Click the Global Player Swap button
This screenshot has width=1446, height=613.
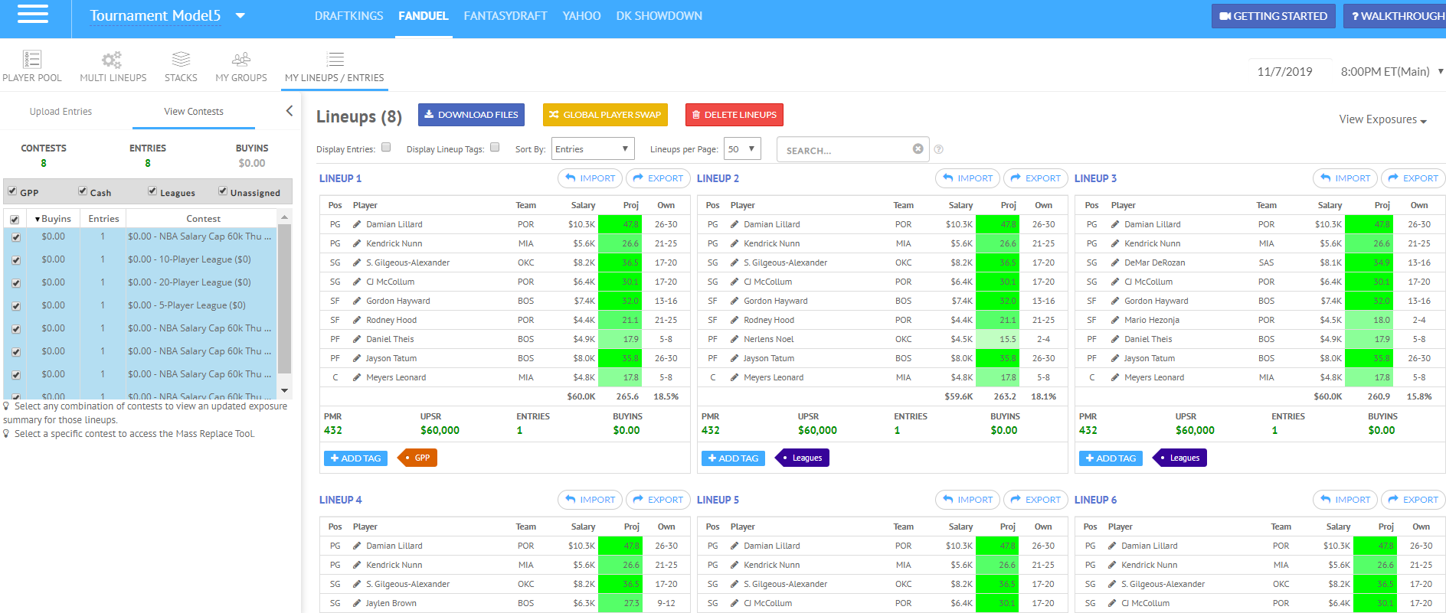coord(605,115)
